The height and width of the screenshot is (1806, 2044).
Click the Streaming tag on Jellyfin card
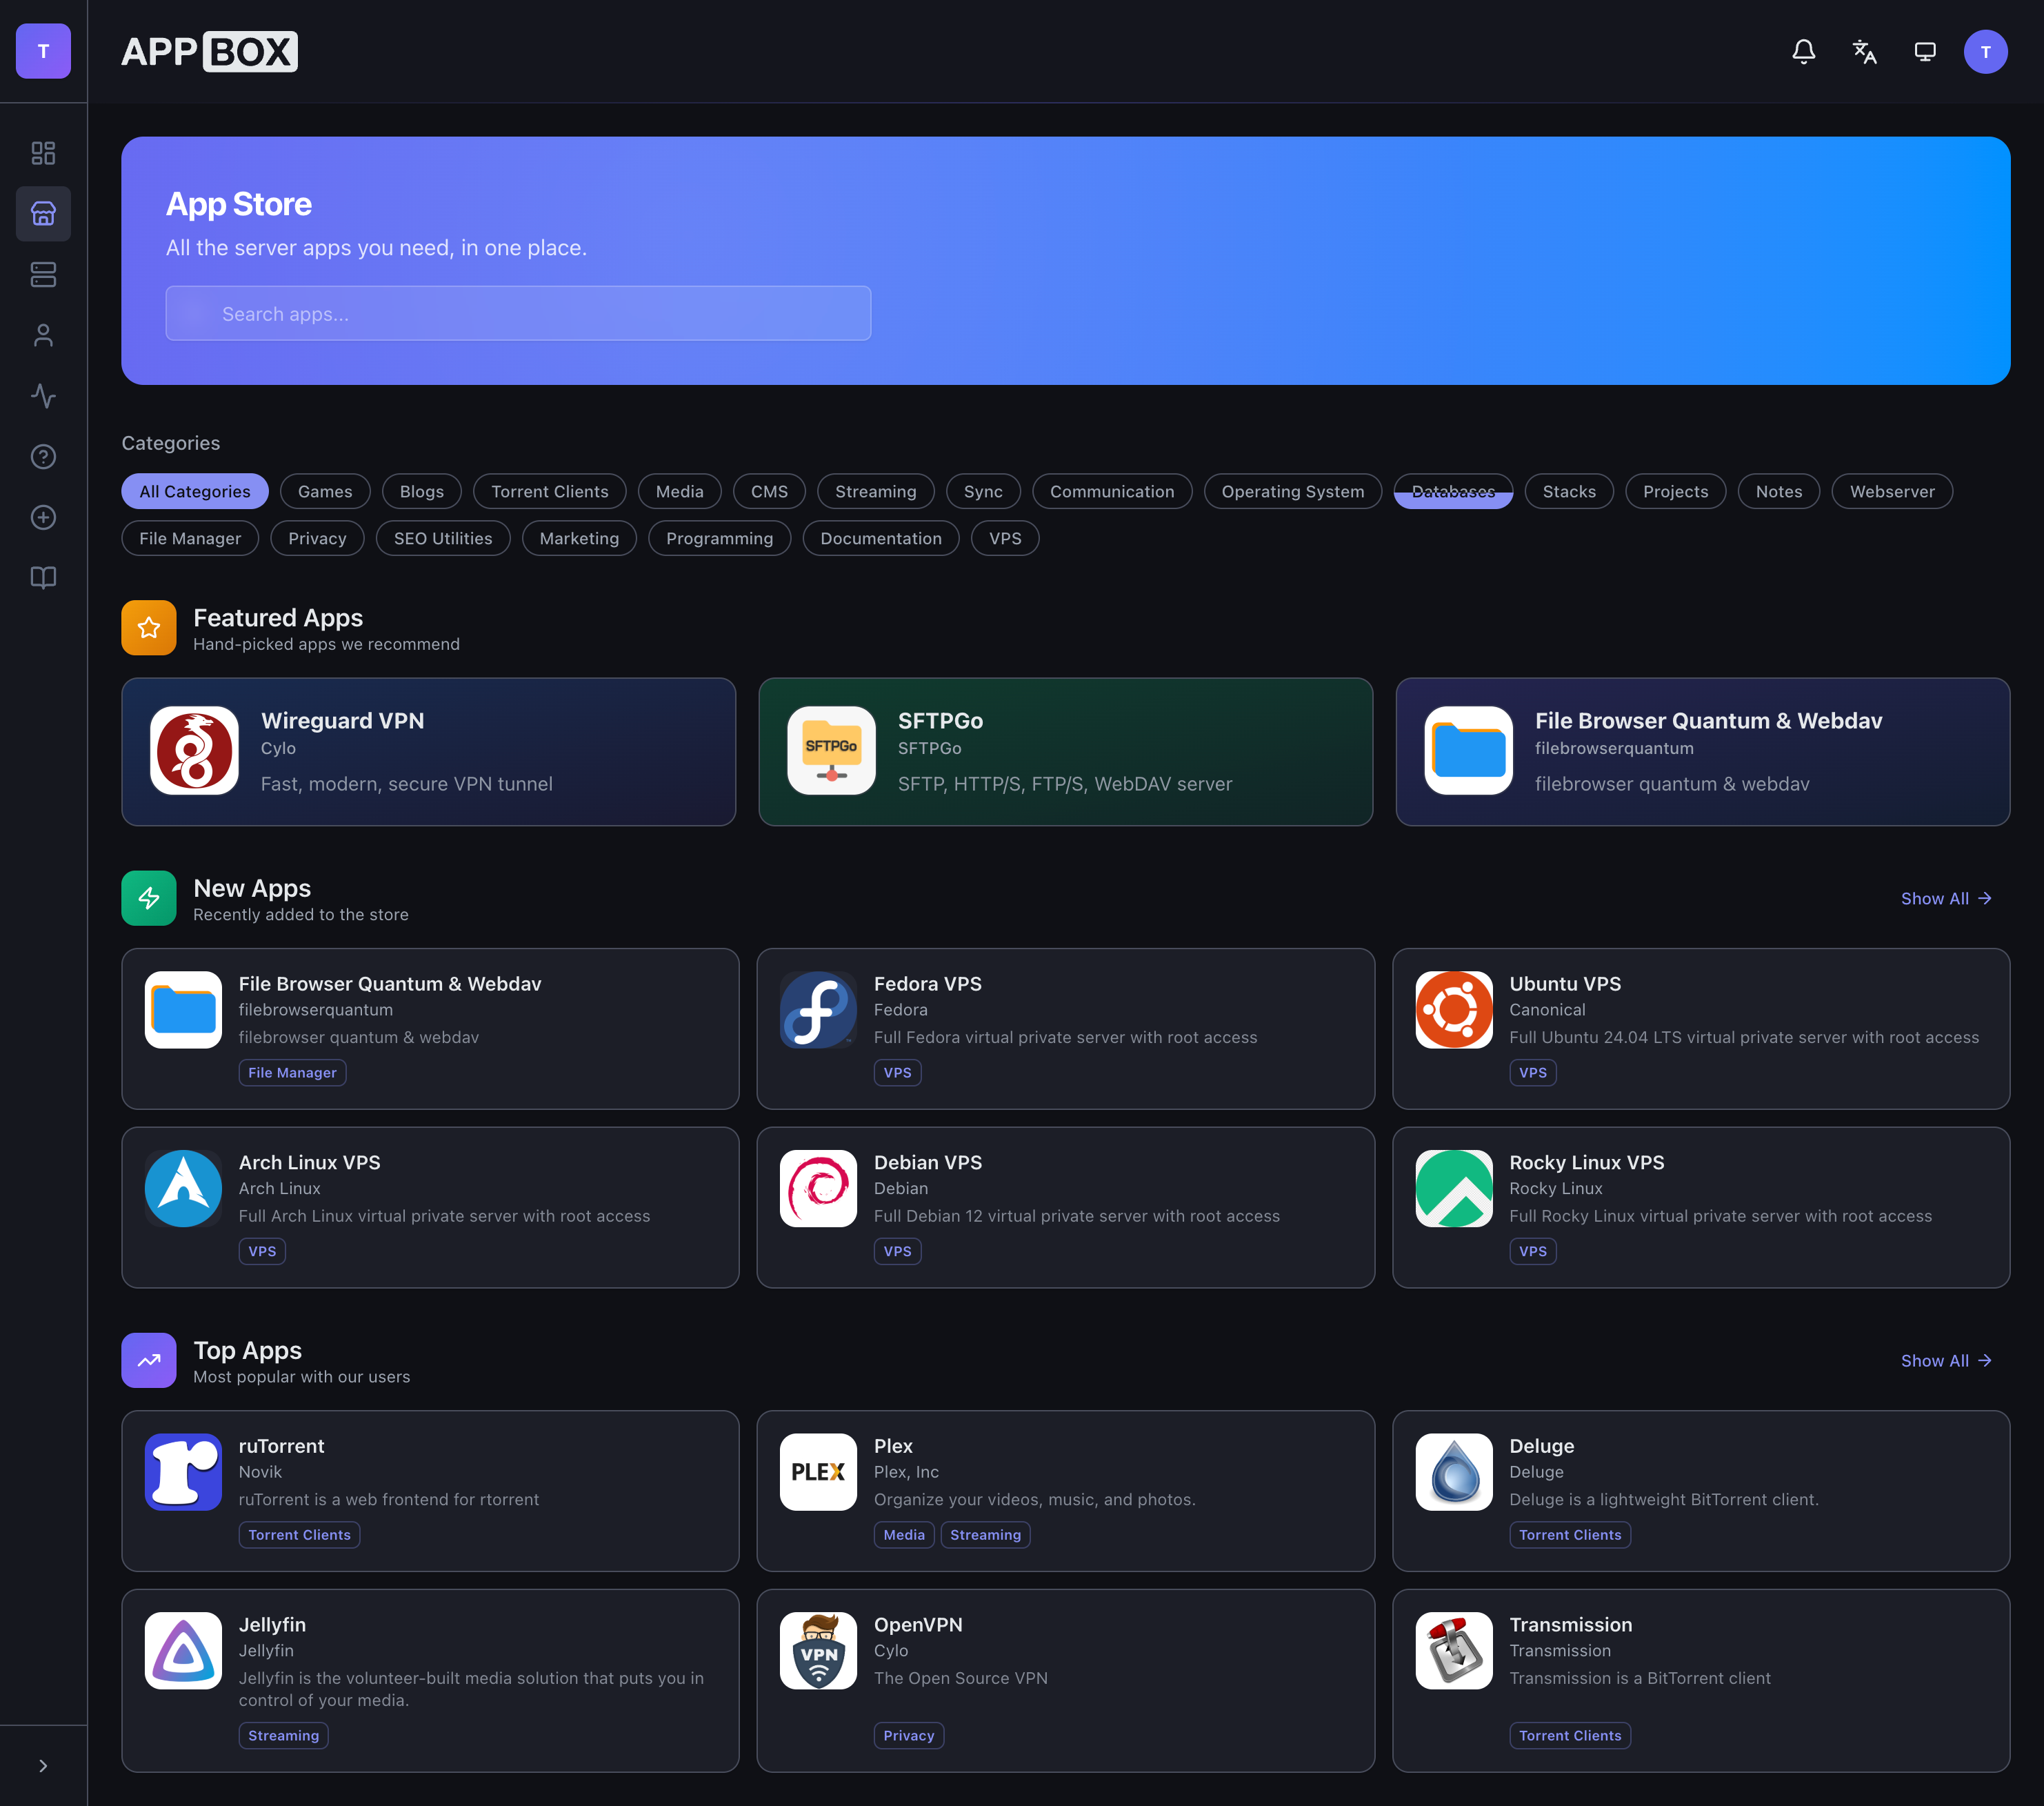pos(284,1736)
